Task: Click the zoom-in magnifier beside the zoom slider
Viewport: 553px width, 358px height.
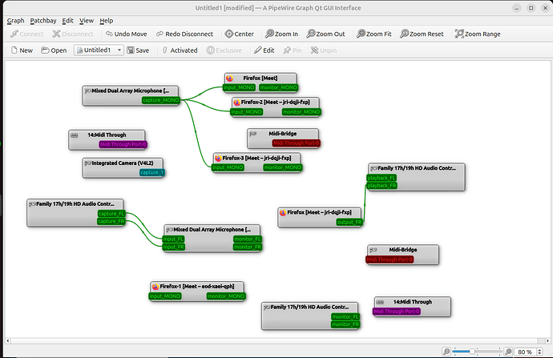Action: point(508,352)
